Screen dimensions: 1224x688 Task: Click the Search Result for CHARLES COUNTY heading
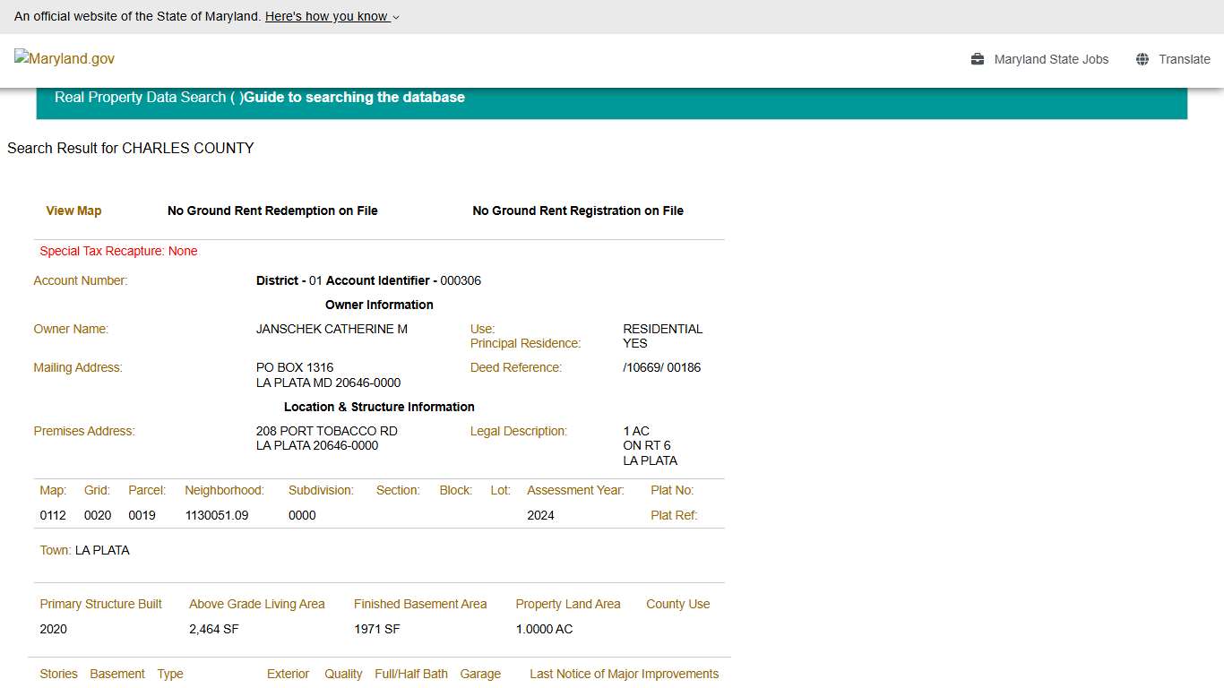coord(130,148)
